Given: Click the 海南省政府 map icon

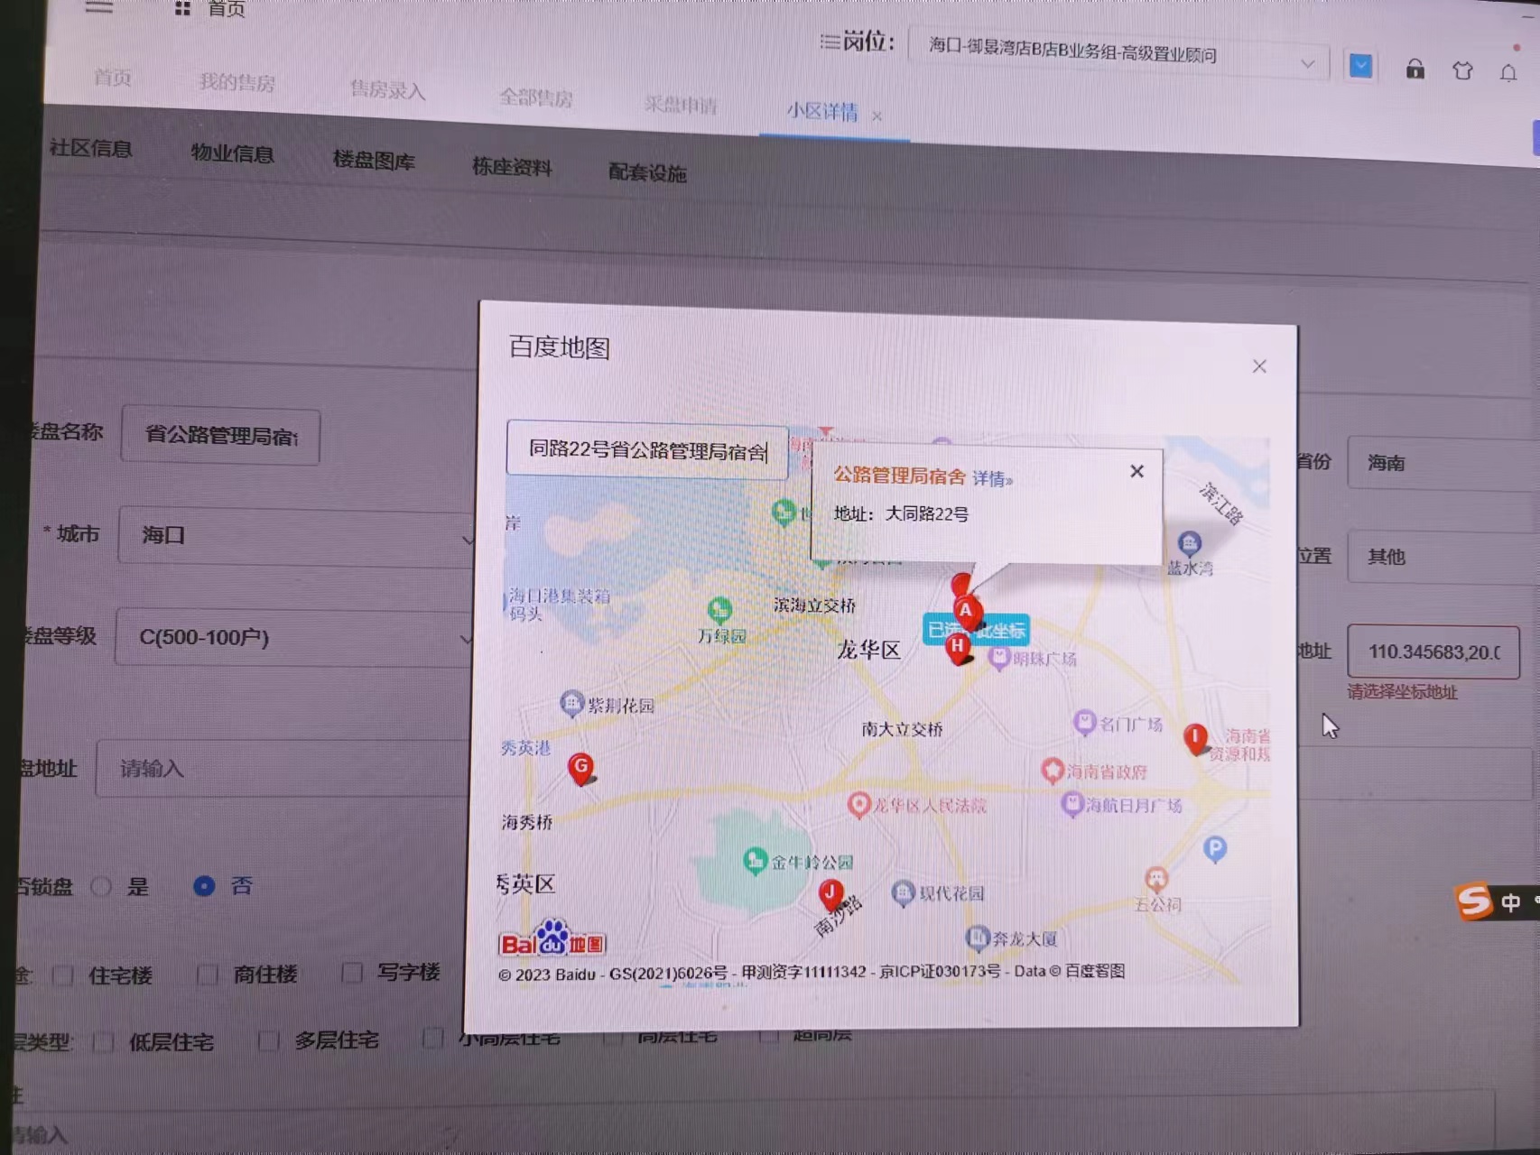Looking at the screenshot, I should coord(1052,770).
